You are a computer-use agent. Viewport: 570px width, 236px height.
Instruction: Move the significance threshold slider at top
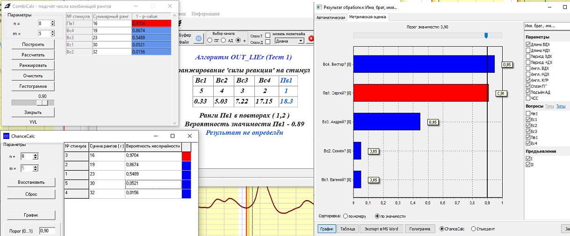point(486,35)
